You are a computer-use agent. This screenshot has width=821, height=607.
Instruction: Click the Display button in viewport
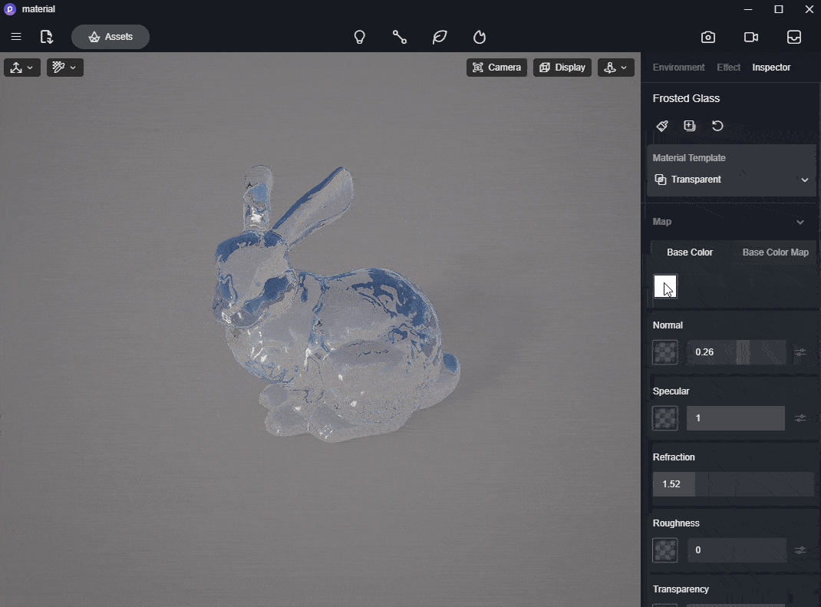point(562,68)
